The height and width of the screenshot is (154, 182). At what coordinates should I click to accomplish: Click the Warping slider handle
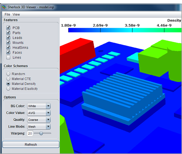click(41, 133)
